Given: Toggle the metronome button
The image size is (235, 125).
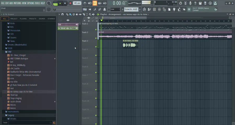Looking at the screenshot, I should (x=85, y=3).
